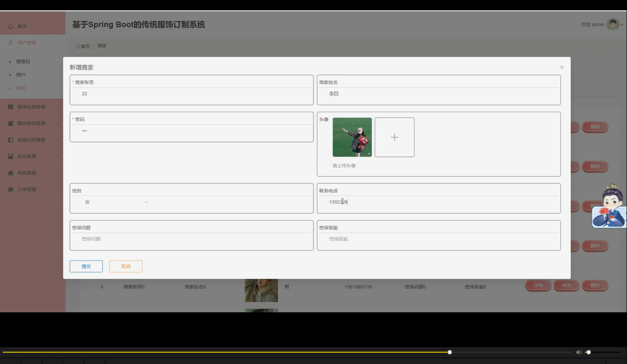The height and width of the screenshot is (364, 627).
Task: Open the 论坛管理 menu label
Action: (27, 156)
